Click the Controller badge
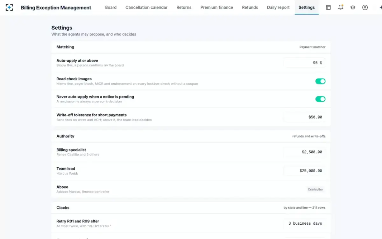This screenshot has height=239, width=382. (315, 189)
